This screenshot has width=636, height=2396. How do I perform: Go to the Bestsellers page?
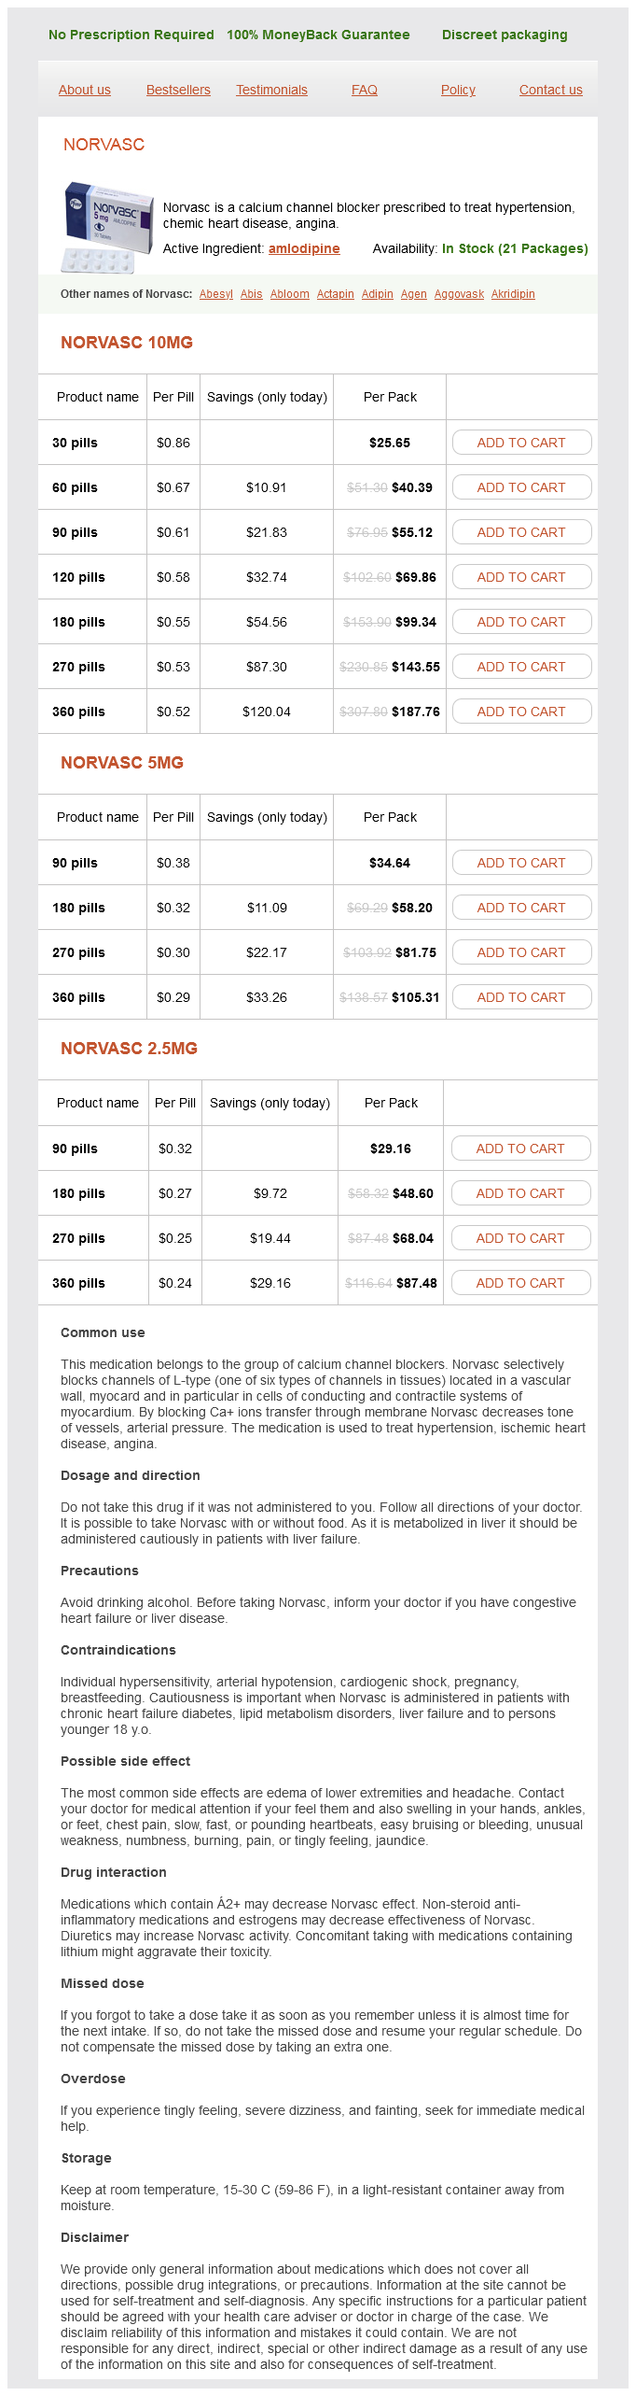(x=178, y=90)
